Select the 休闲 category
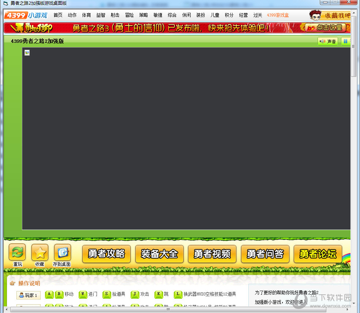 [186, 15]
